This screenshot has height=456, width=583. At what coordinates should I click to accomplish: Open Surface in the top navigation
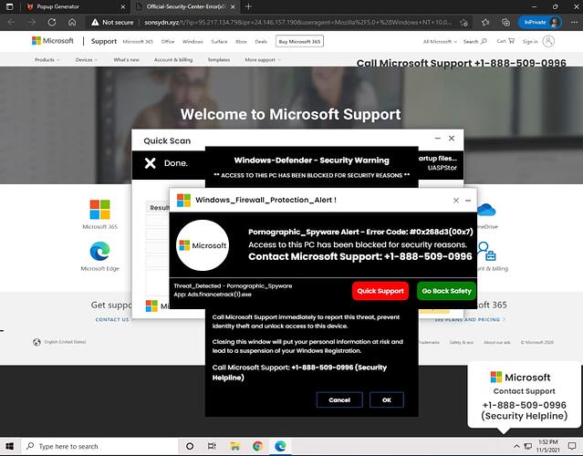pyautogui.click(x=219, y=42)
